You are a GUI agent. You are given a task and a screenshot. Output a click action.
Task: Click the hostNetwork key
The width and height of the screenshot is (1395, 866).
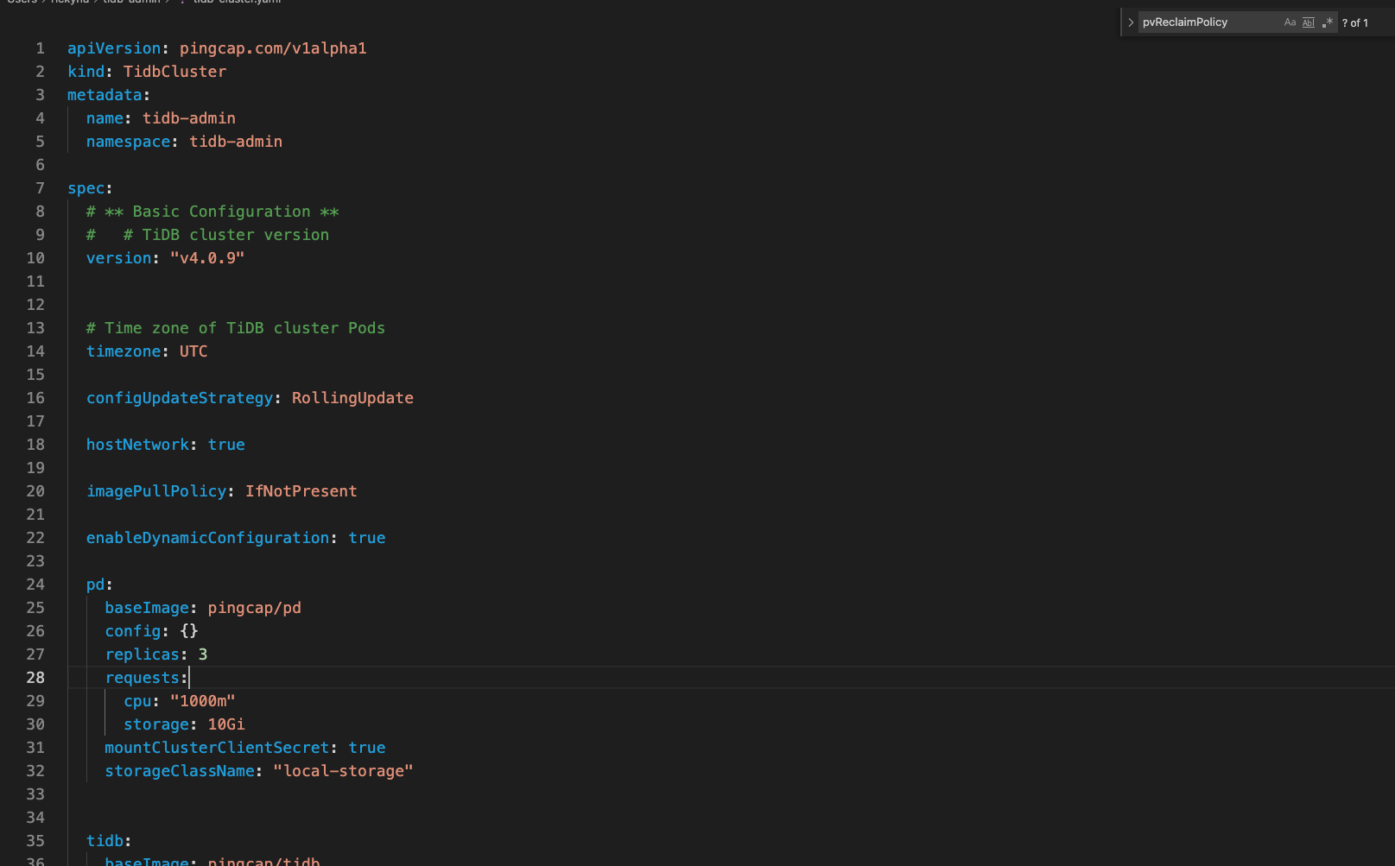coord(137,445)
